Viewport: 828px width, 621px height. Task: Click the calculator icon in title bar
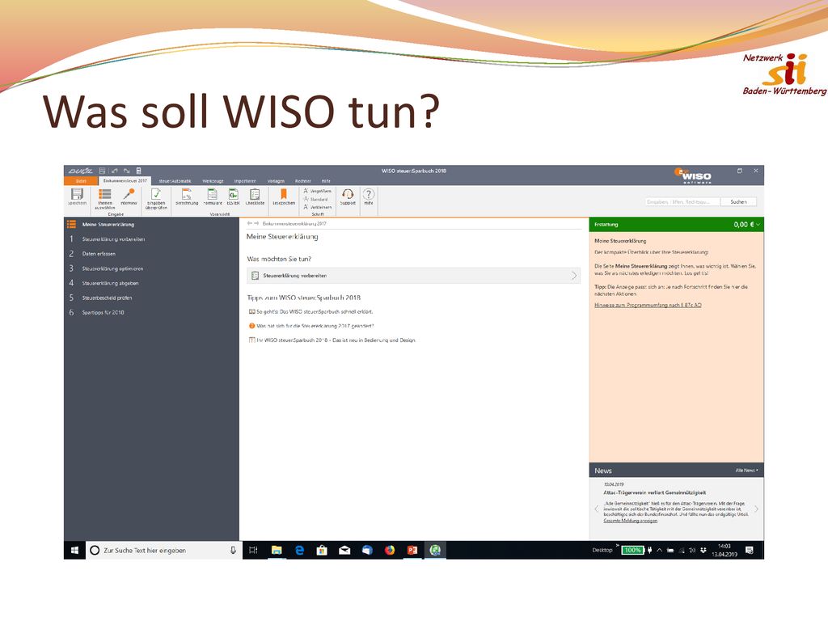click(139, 171)
